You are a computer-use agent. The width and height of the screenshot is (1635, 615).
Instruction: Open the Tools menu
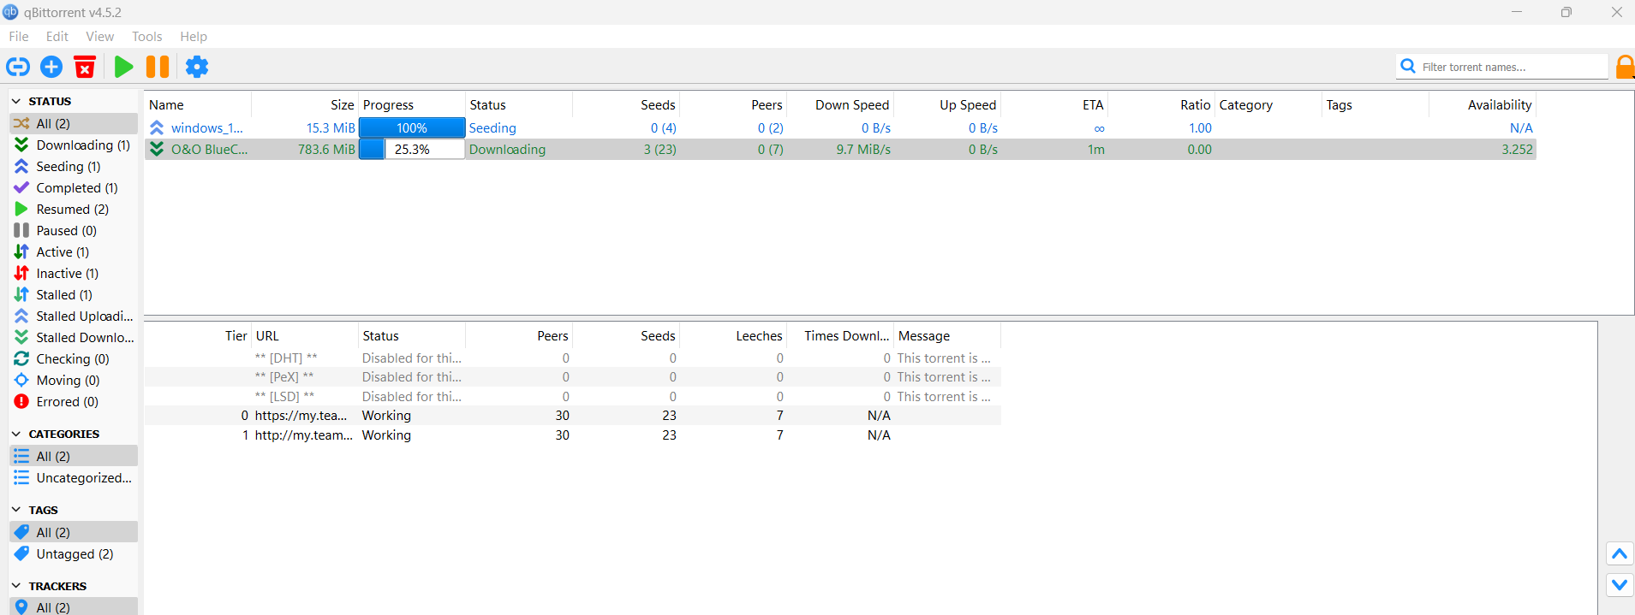[x=146, y=36]
